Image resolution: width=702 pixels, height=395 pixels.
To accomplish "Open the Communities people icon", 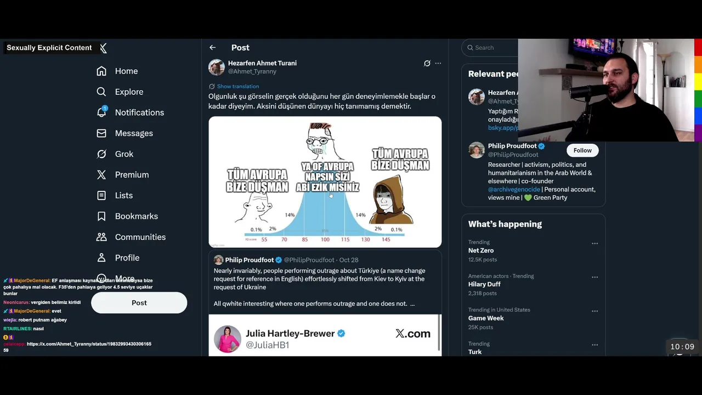I will tap(101, 237).
